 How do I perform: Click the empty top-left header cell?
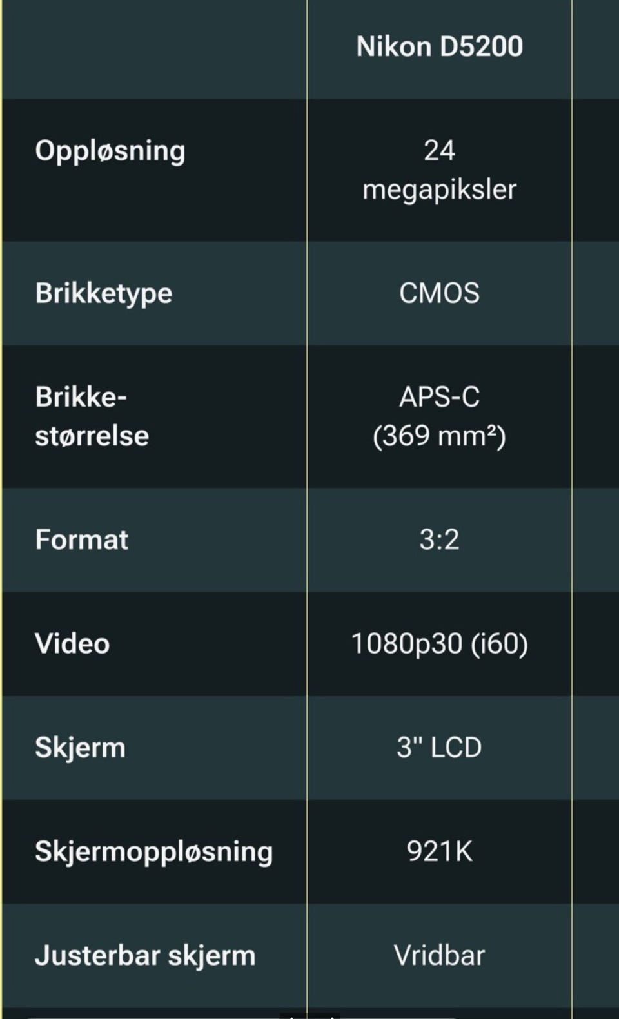pos(154,49)
